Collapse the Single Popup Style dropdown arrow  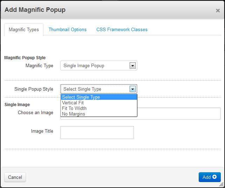tap(132, 89)
